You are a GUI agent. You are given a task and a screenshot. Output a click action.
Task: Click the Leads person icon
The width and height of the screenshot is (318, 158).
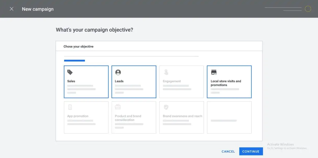point(118,72)
